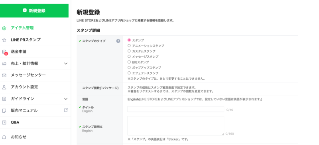
Task: Select the BIGスタンプ radio button
Action: pos(129,62)
